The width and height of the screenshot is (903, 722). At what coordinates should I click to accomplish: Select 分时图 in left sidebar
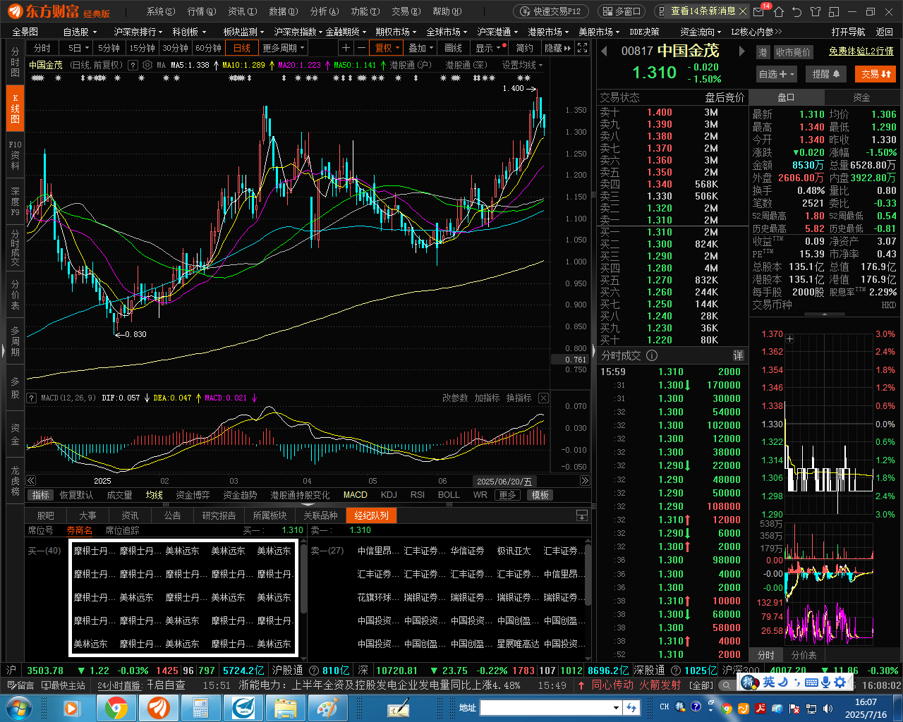(15, 63)
